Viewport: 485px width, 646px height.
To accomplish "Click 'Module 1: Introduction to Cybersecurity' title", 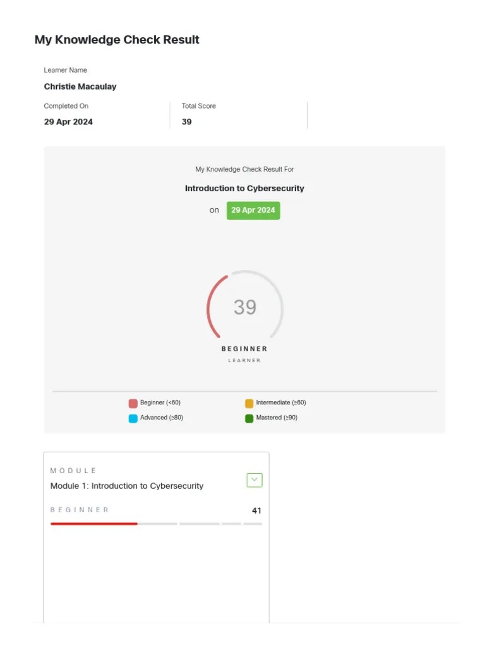I will pos(126,486).
